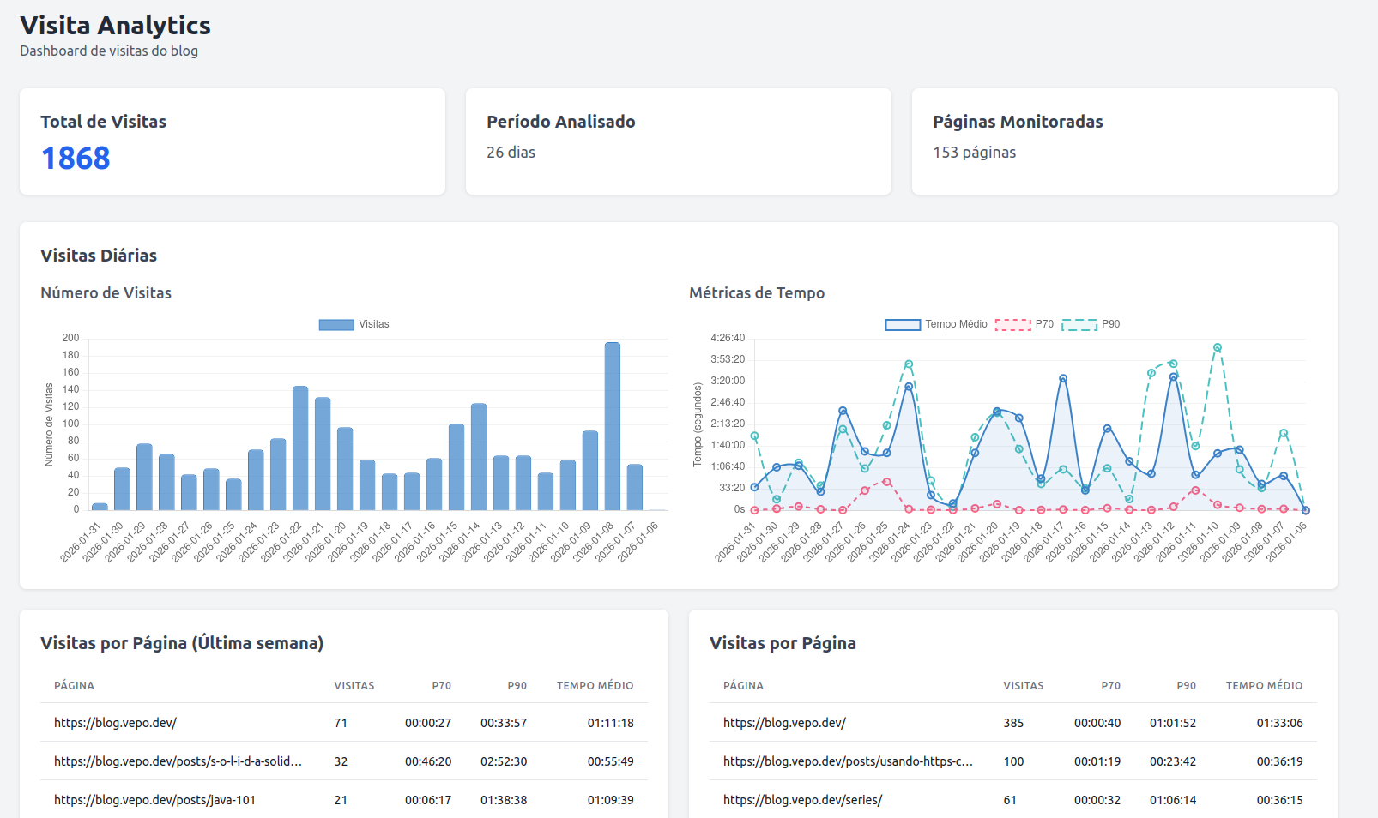
Task: Click the 1868 total visits number
Action: (x=76, y=159)
